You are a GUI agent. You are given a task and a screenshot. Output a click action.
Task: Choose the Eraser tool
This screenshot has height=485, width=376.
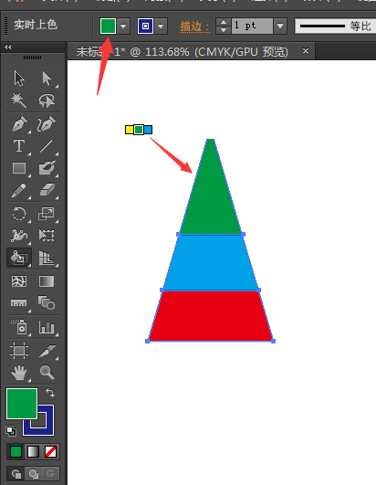47,190
